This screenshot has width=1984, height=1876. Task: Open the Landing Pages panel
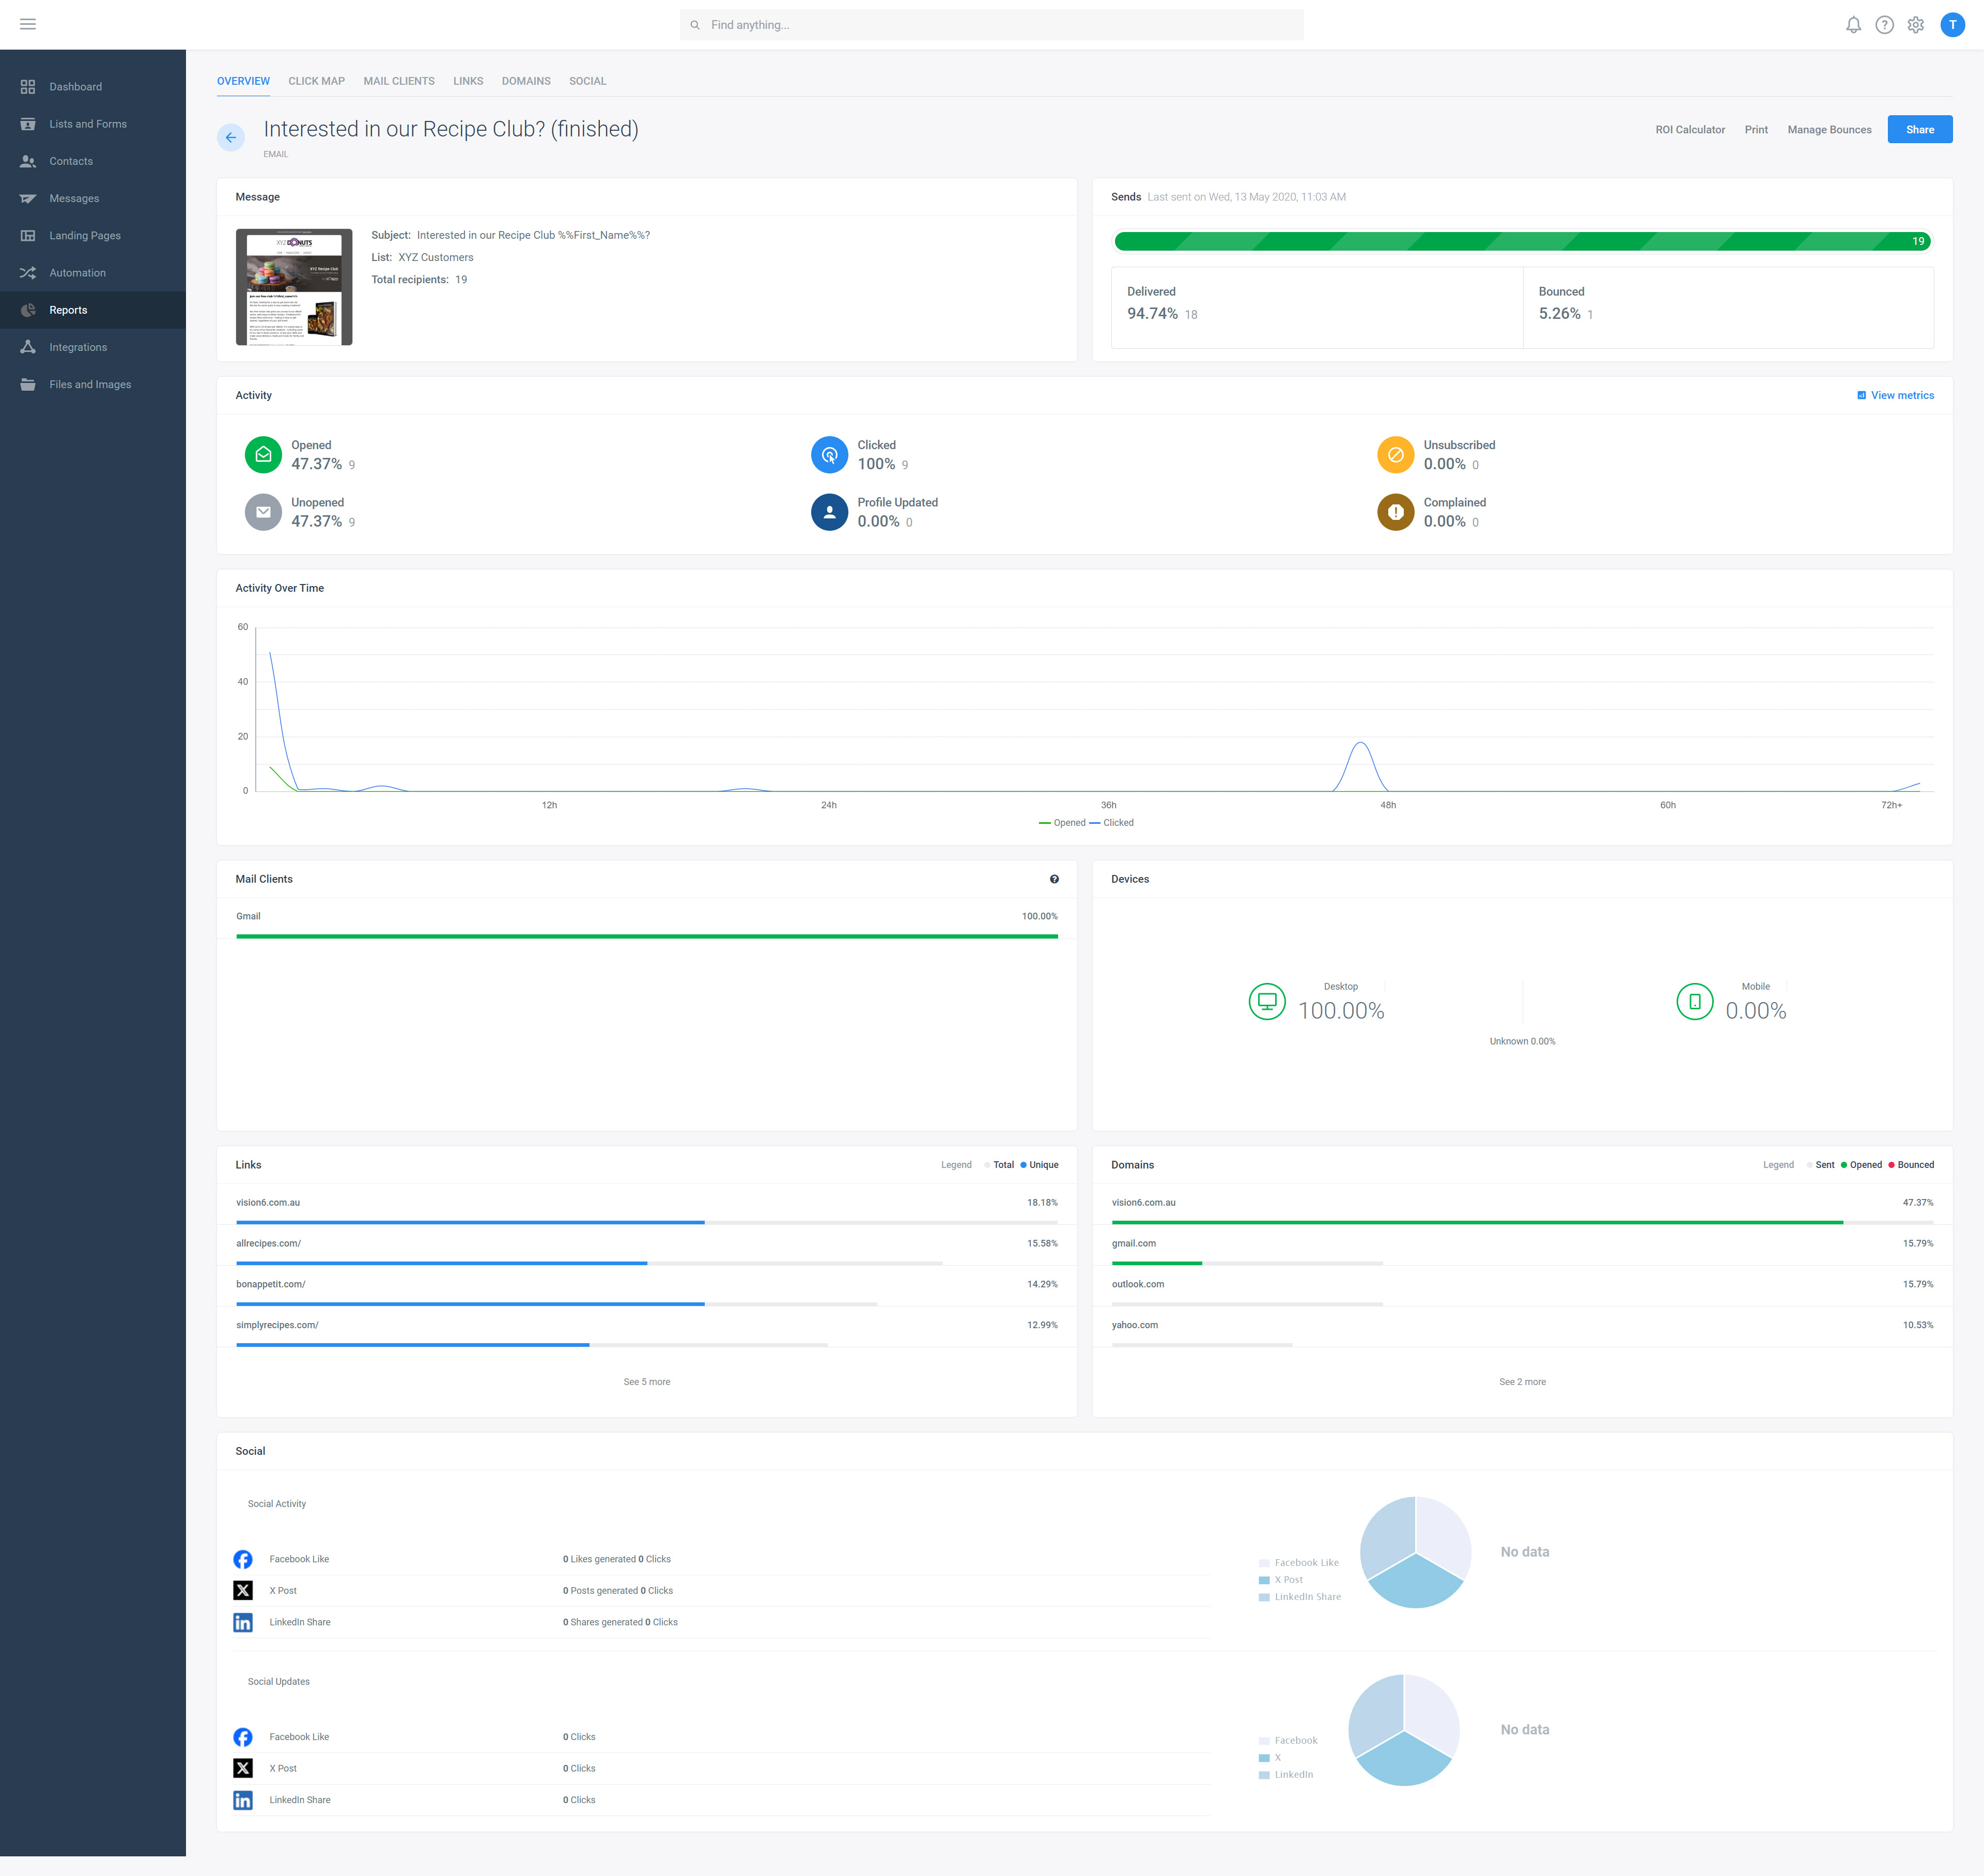click(85, 235)
